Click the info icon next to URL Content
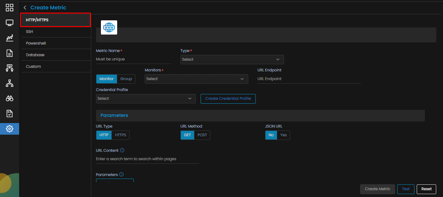The width and height of the screenshot is (443, 197). click(122, 150)
